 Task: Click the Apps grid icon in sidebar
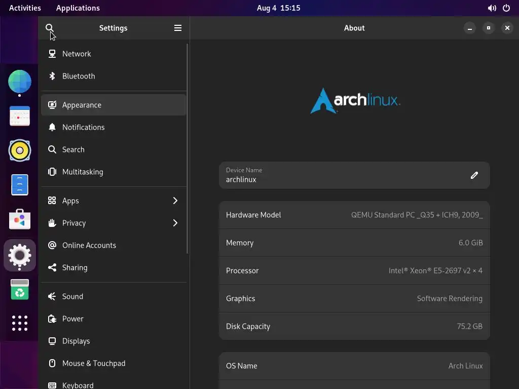coord(52,201)
